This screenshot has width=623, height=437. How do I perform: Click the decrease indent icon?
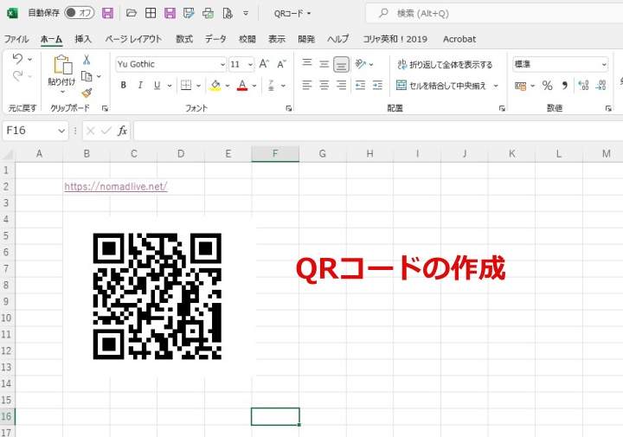[360, 85]
